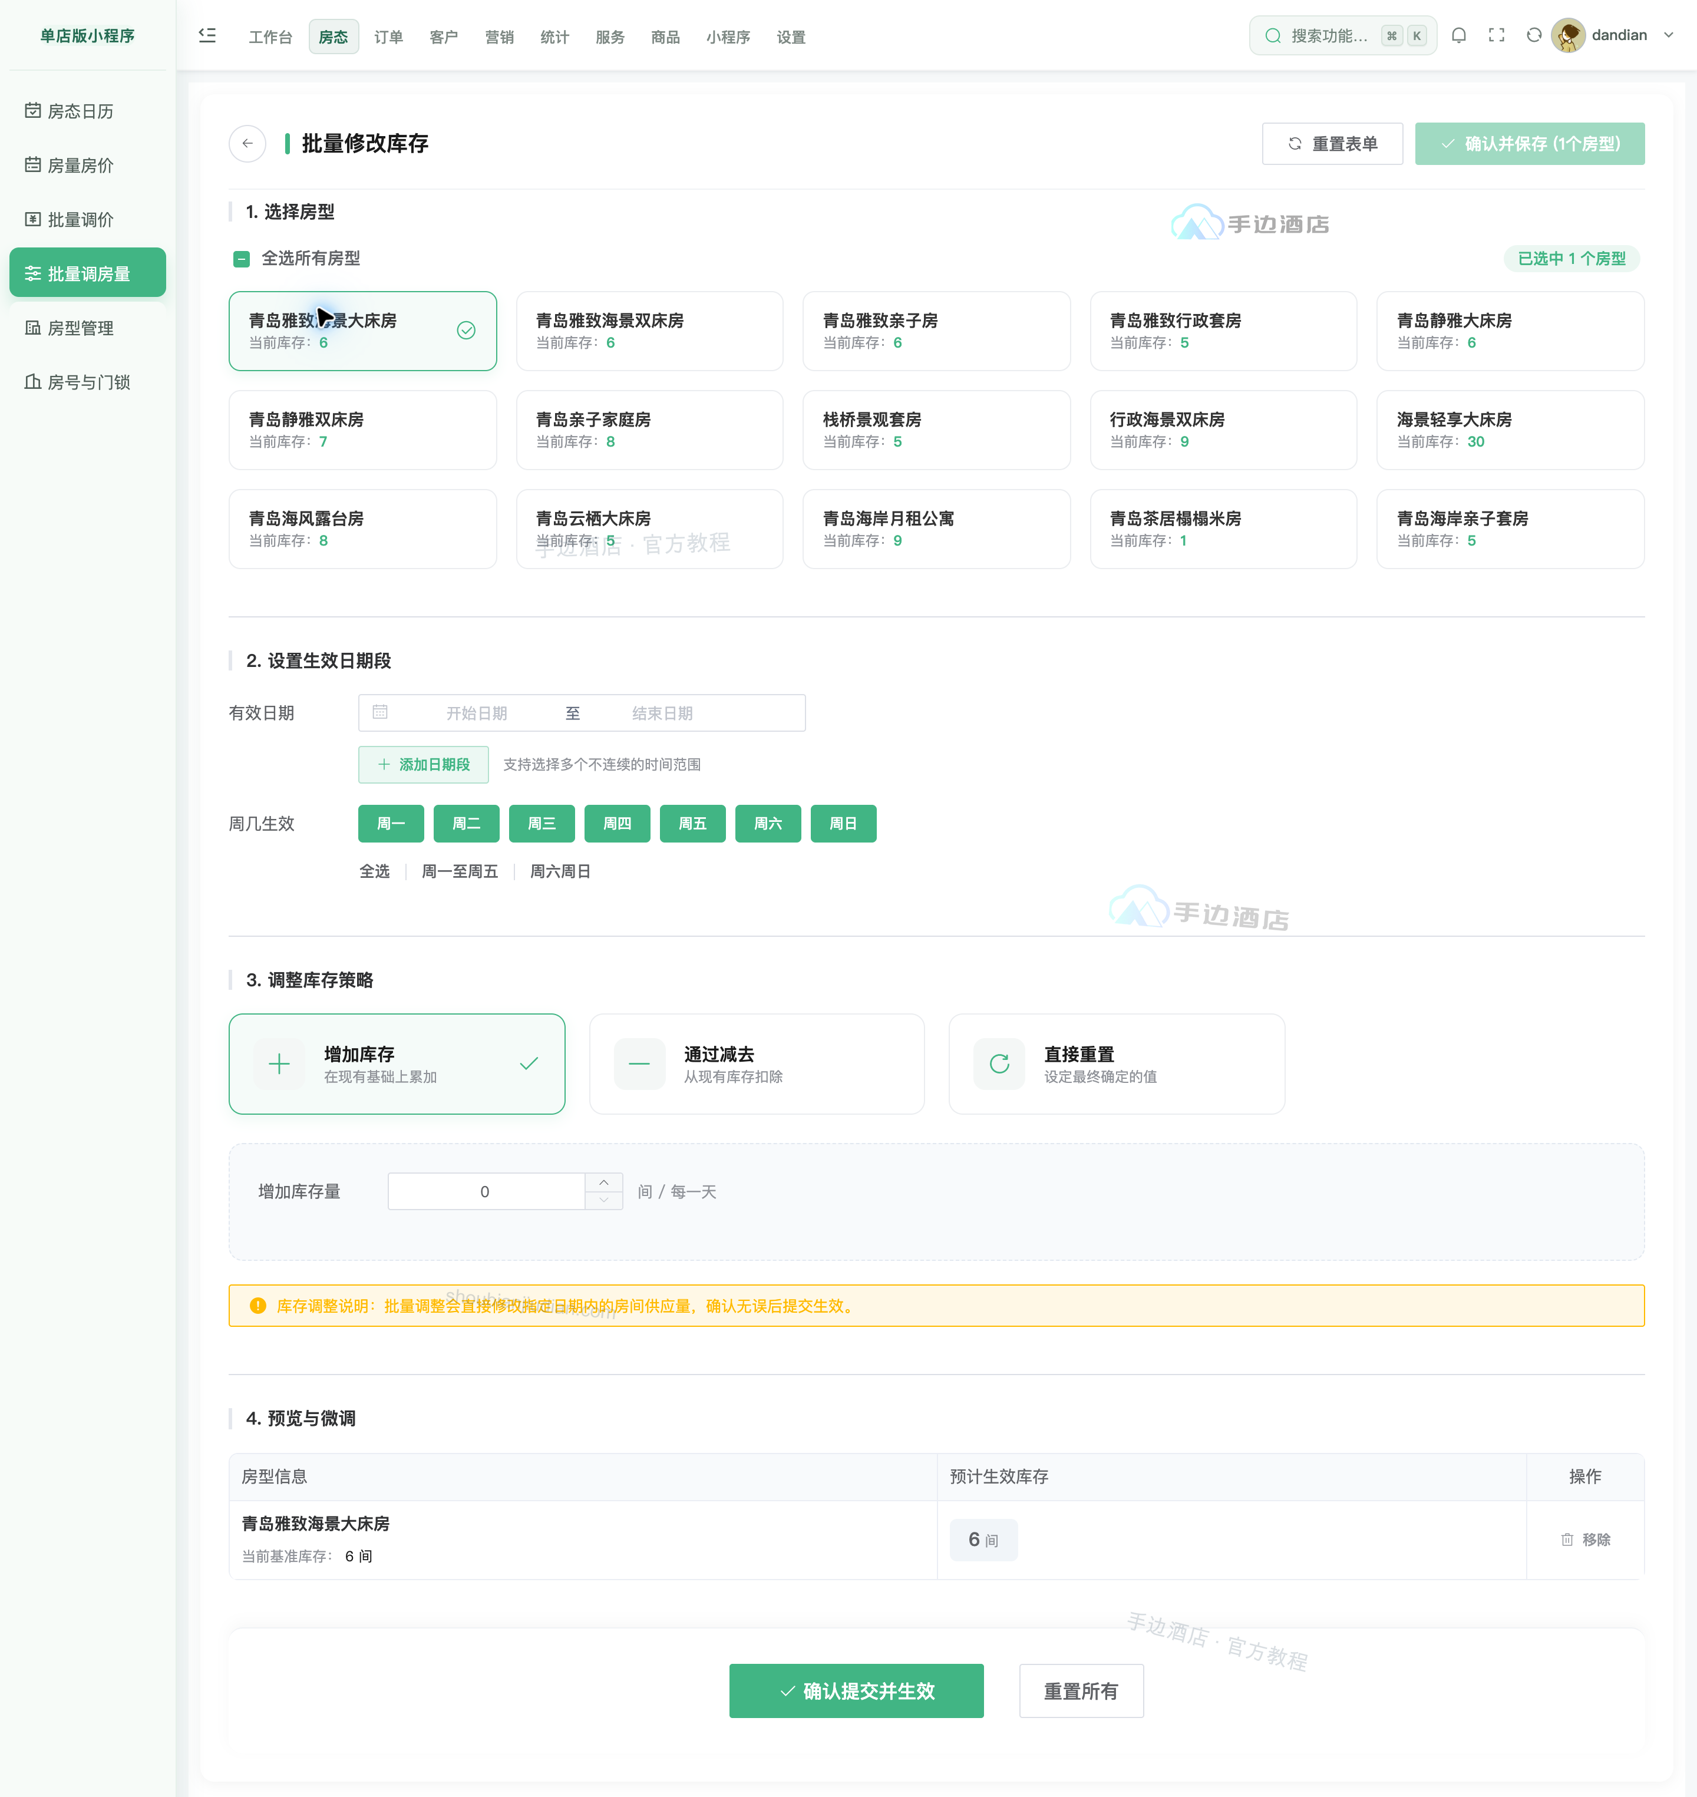This screenshot has height=1797, width=1697.
Task: Open 订单 top menu
Action: (x=389, y=37)
